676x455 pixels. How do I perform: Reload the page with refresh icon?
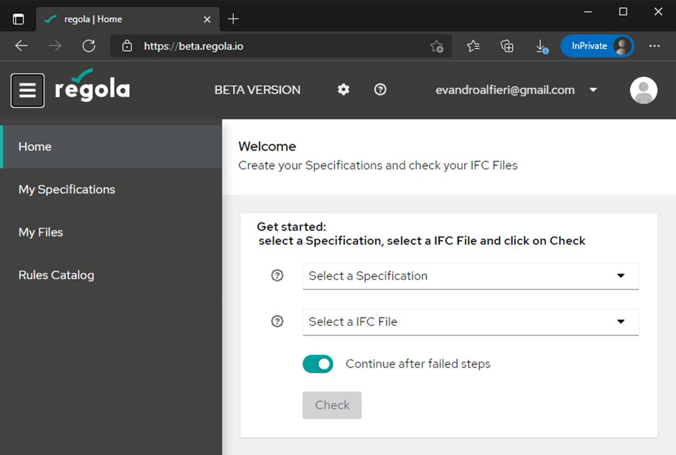click(89, 46)
